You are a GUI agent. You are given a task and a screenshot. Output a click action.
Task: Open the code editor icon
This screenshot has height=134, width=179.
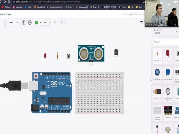(141, 23)
